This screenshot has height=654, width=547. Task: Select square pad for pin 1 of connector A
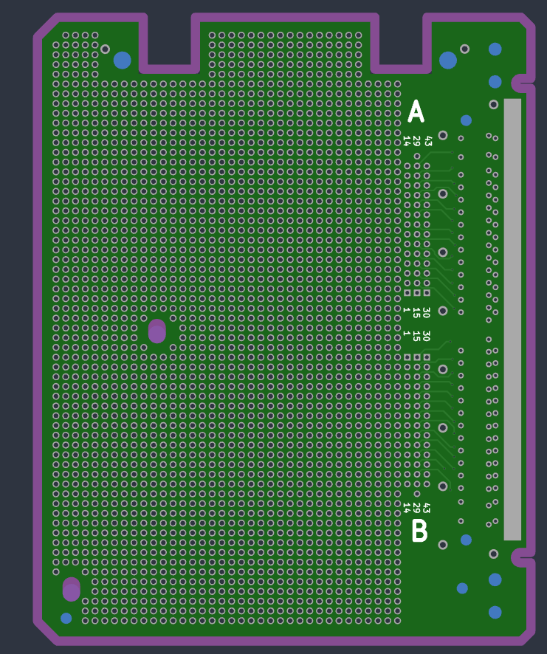click(407, 293)
